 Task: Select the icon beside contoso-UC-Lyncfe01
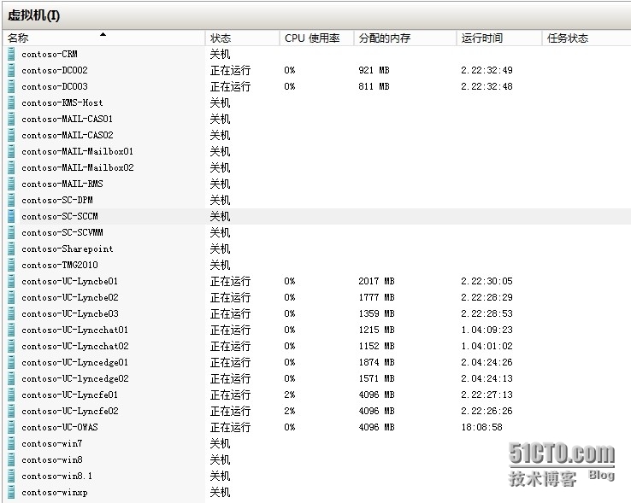click(11, 395)
